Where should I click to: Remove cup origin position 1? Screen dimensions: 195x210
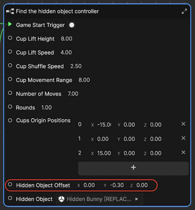184,138
